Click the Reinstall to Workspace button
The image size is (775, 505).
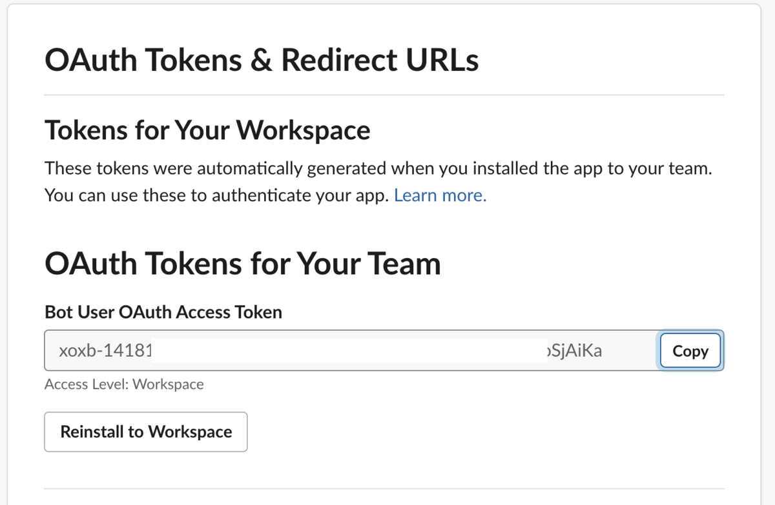click(x=146, y=431)
